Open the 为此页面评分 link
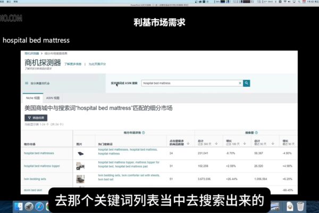319x213 pixels. tap(97, 64)
